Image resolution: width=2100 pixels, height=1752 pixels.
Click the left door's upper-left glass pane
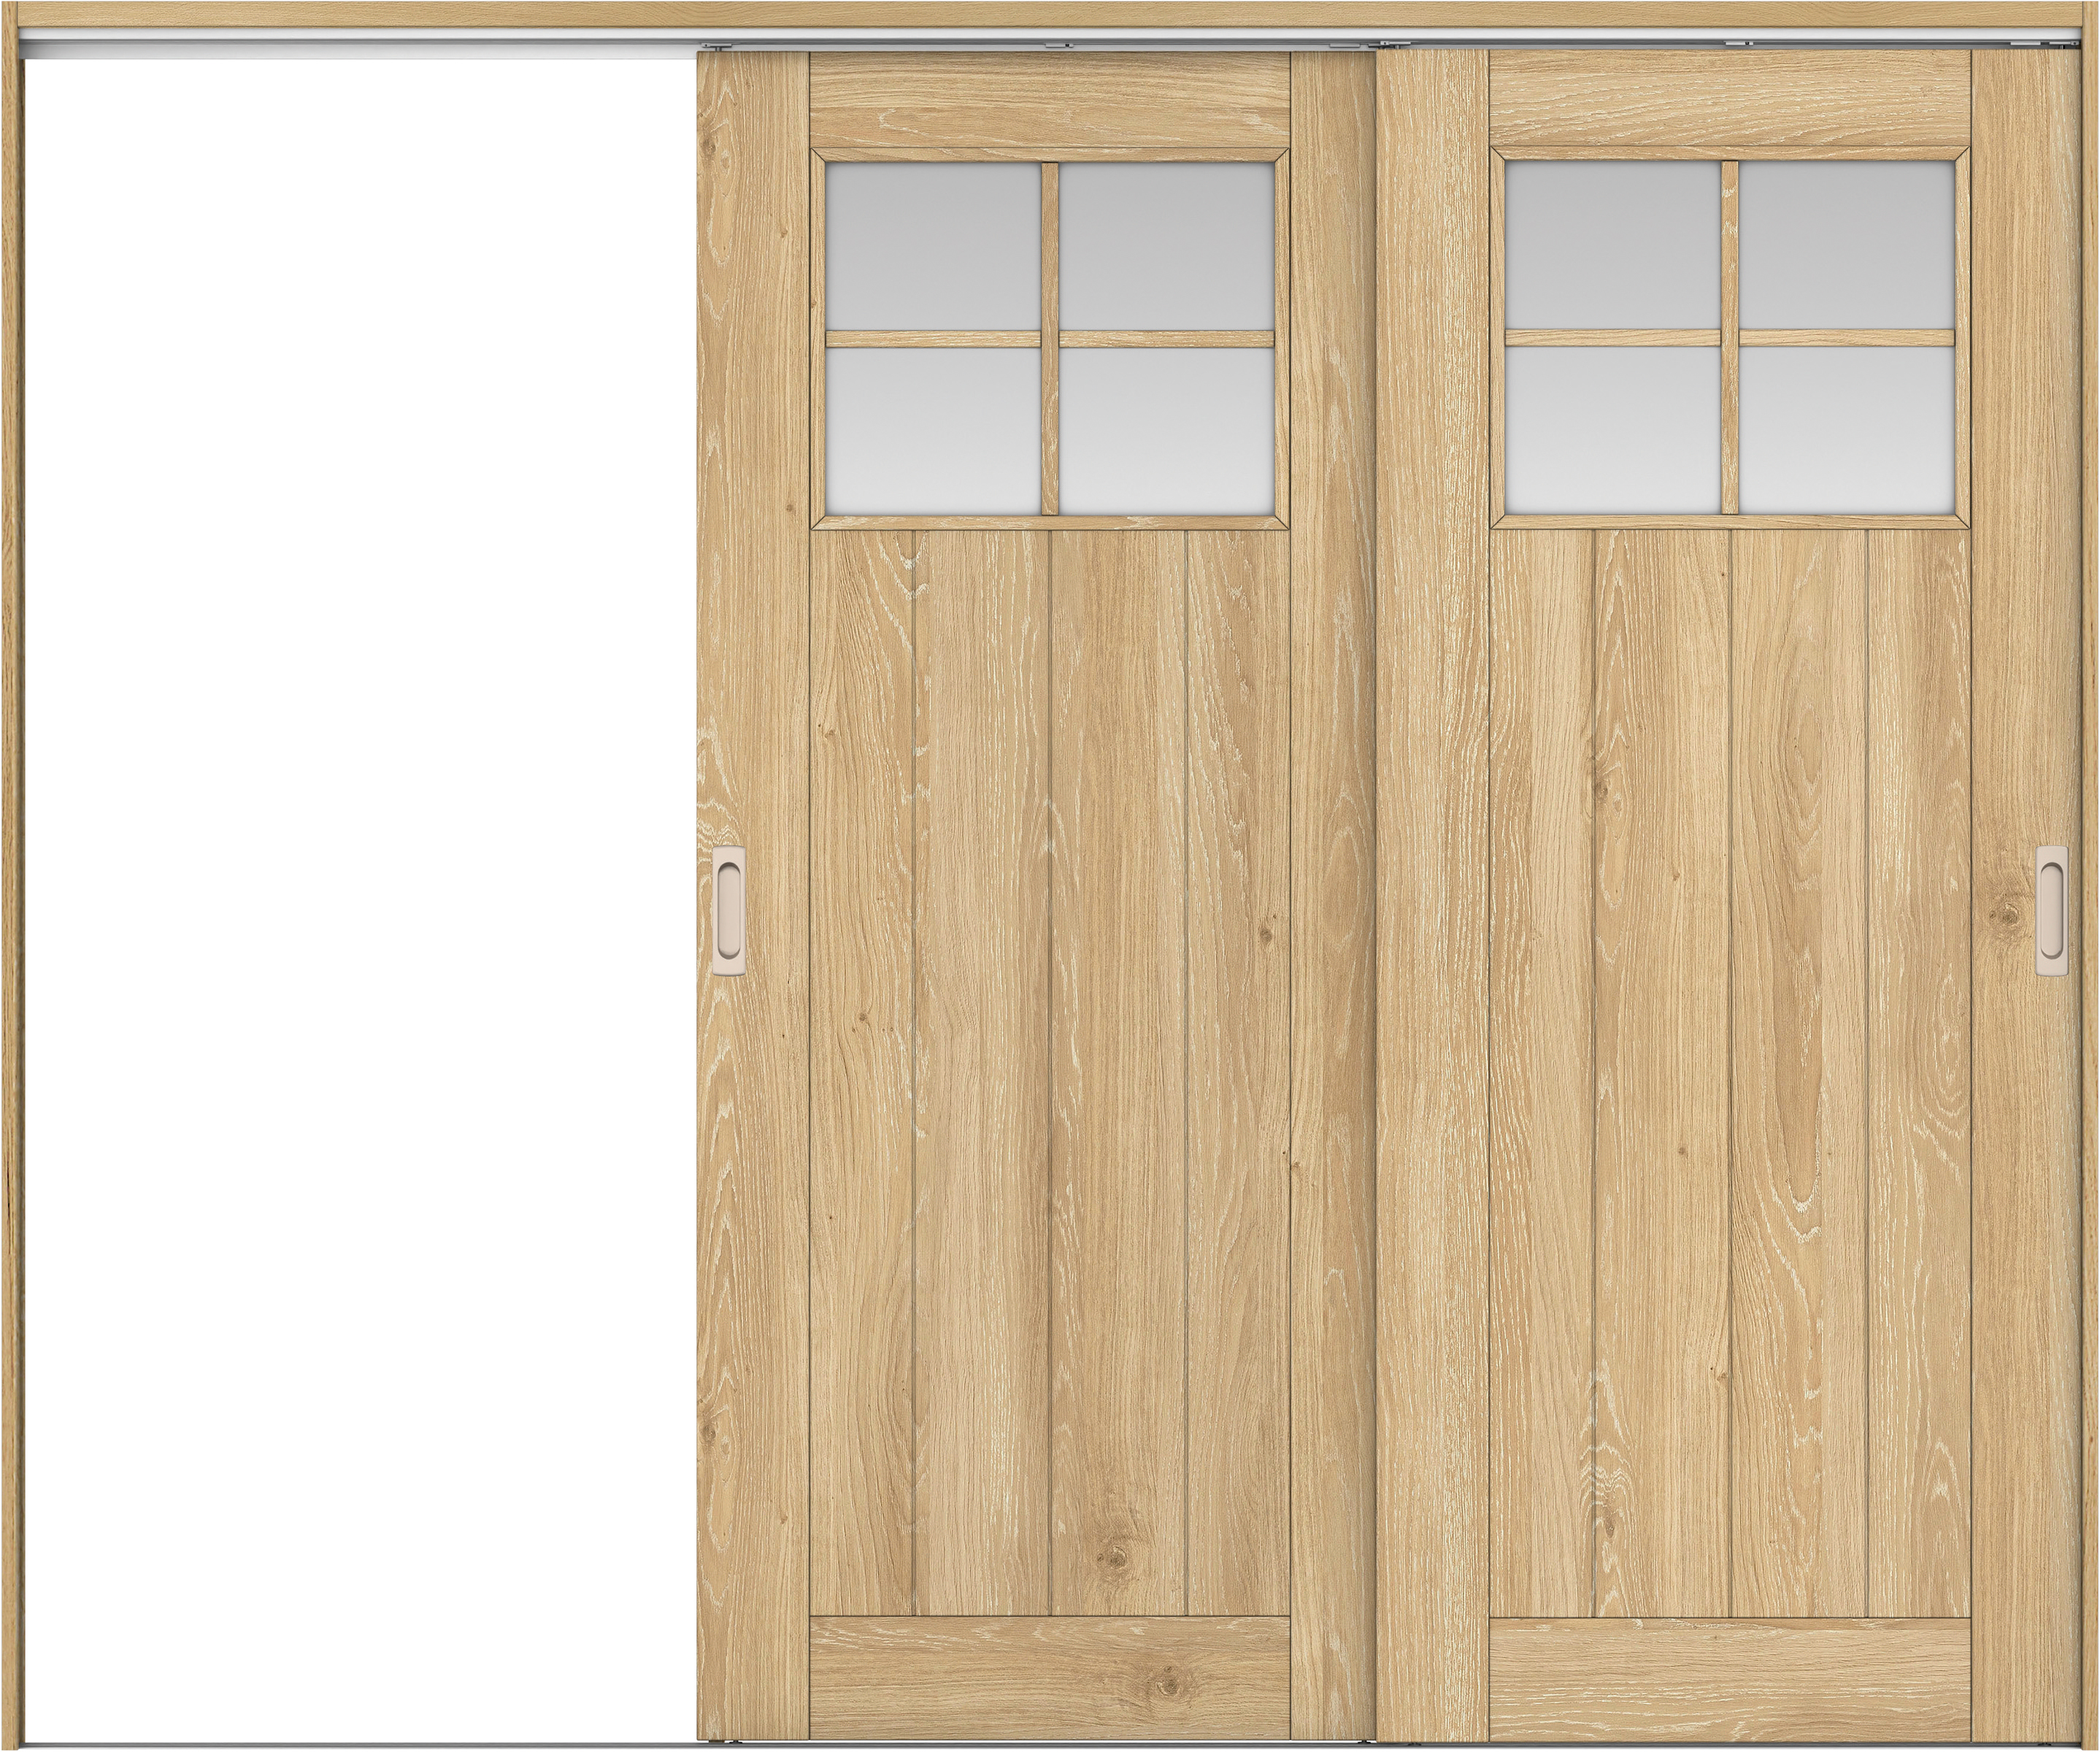coord(932,245)
